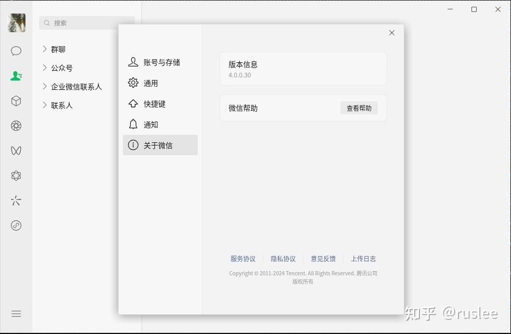Open the Search spark icon
This screenshot has height=334, width=511.
(x=16, y=201)
